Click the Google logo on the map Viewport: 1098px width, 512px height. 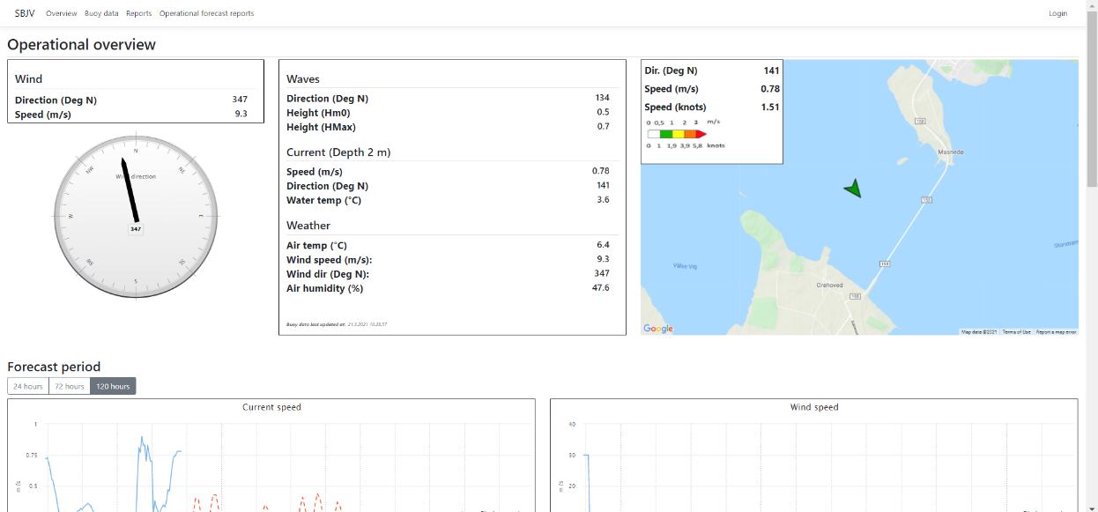pyautogui.click(x=658, y=329)
